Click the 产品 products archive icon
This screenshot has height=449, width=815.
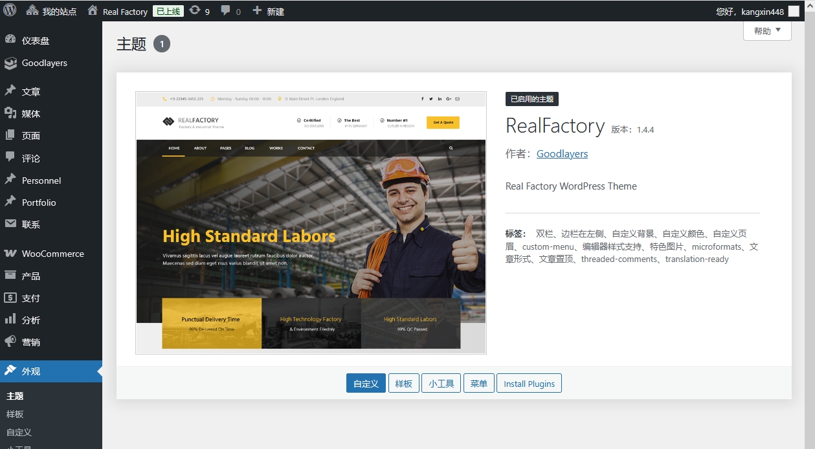pyautogui.click(x=10, y=276)
